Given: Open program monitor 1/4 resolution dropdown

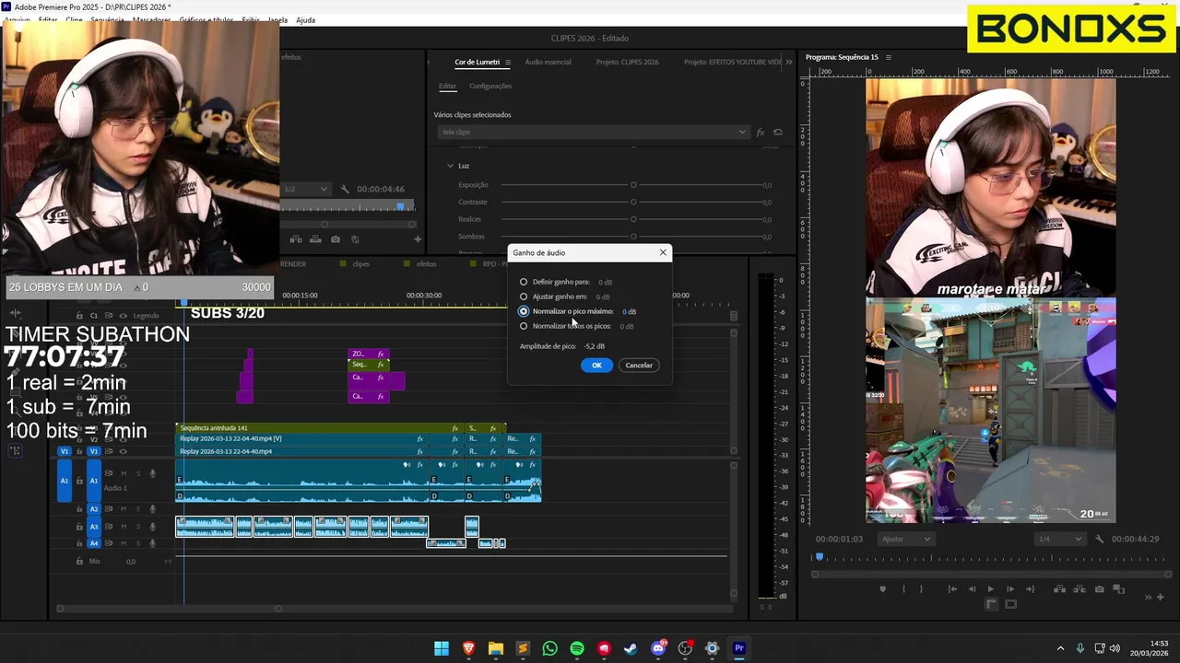Looking at the screenshot, I should click(x=1059, y=539).
